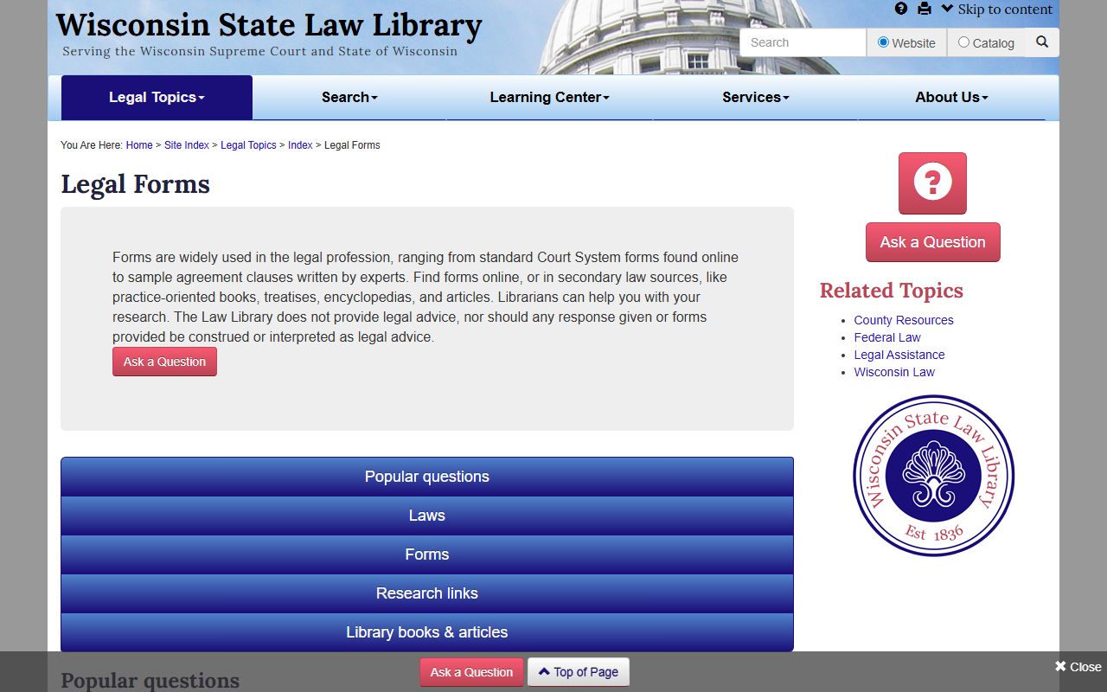The image size is (1107, 692).
Task: Open County Resources related topic
Action: point(904,320)
